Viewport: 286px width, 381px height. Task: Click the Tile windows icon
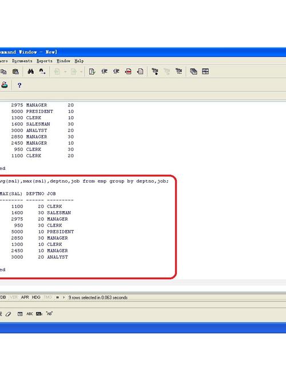(x=205, y=72)
